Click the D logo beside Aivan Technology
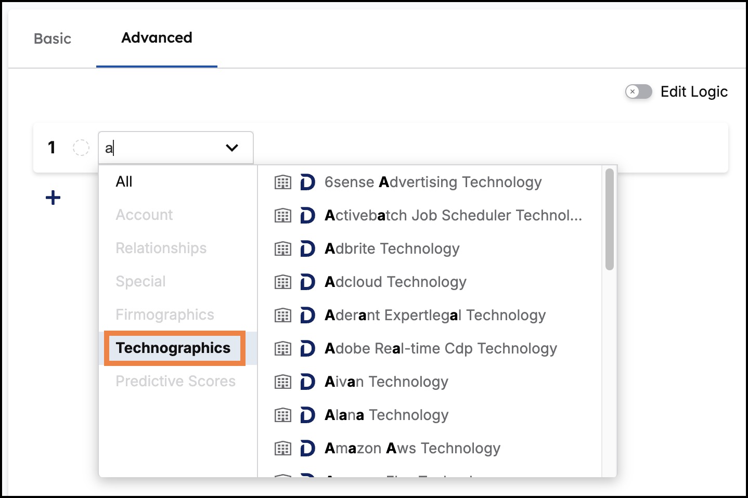Screen dimensions: 748x498 [307, 382]
